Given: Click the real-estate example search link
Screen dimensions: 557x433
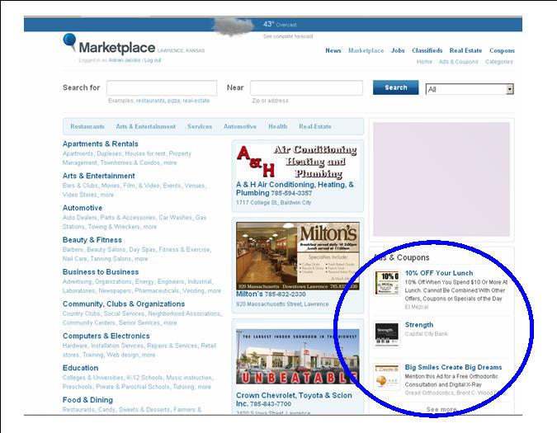Looking at the screenshot, I should [196, 101].
